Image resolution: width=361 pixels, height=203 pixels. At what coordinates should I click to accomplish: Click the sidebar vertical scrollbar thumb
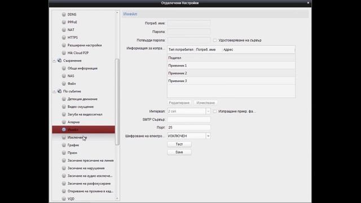(117, 101)
